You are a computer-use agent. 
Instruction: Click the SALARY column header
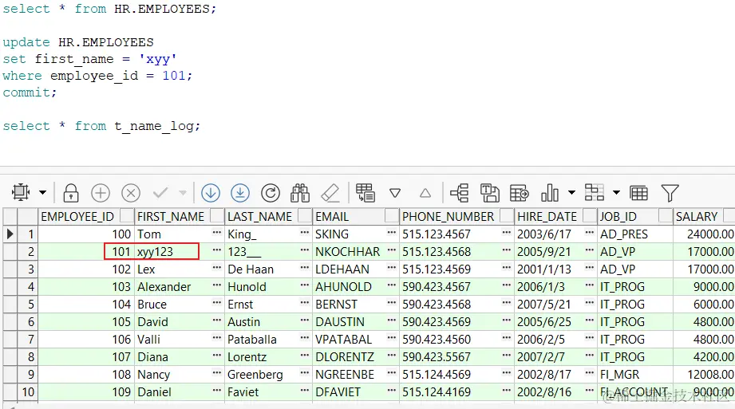[x=704, y=216]
